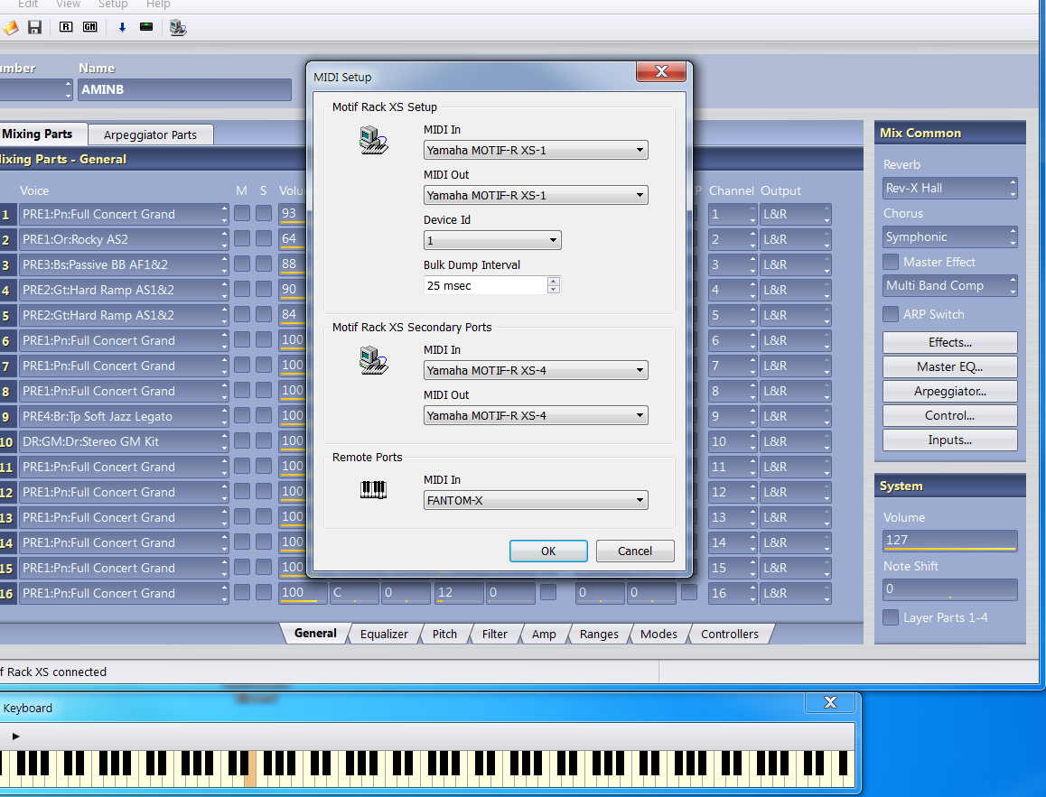Click the green display device toolbar icon

(146, 27)
